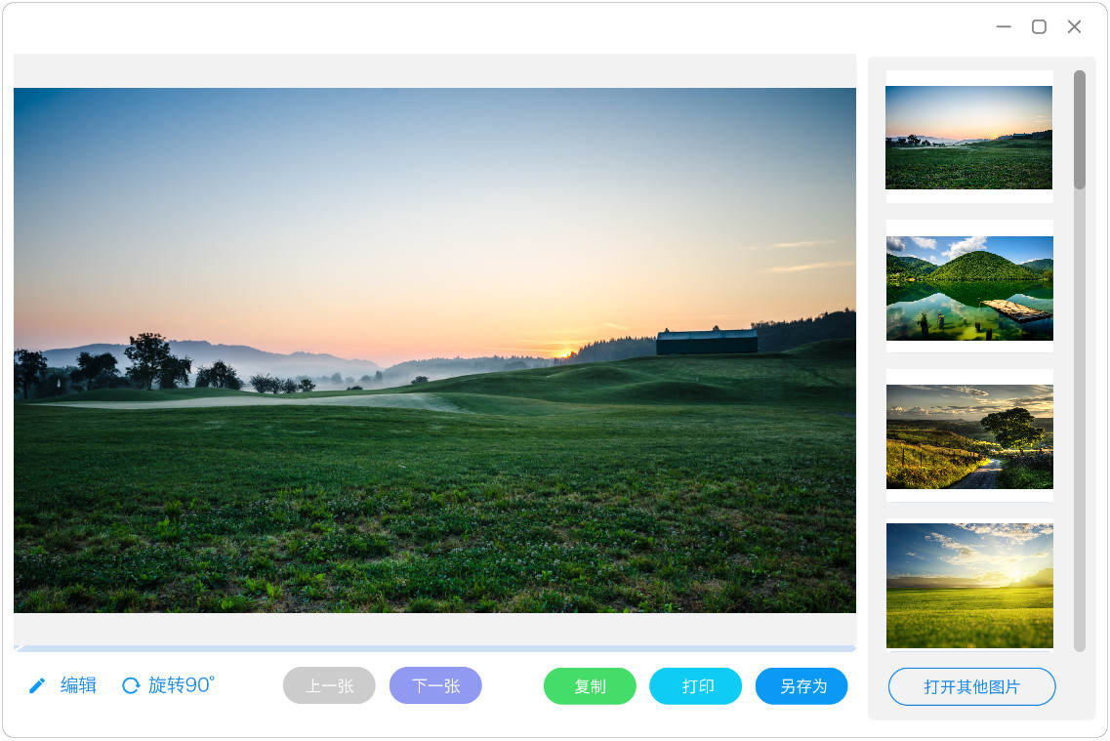Rotate image using 旋转90° label
The image size is (1110, 741).
[181, 685]
